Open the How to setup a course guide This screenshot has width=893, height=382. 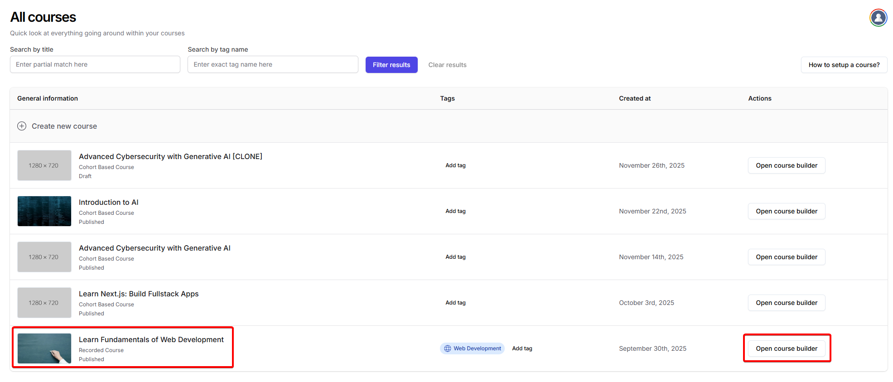pos(844,65)
